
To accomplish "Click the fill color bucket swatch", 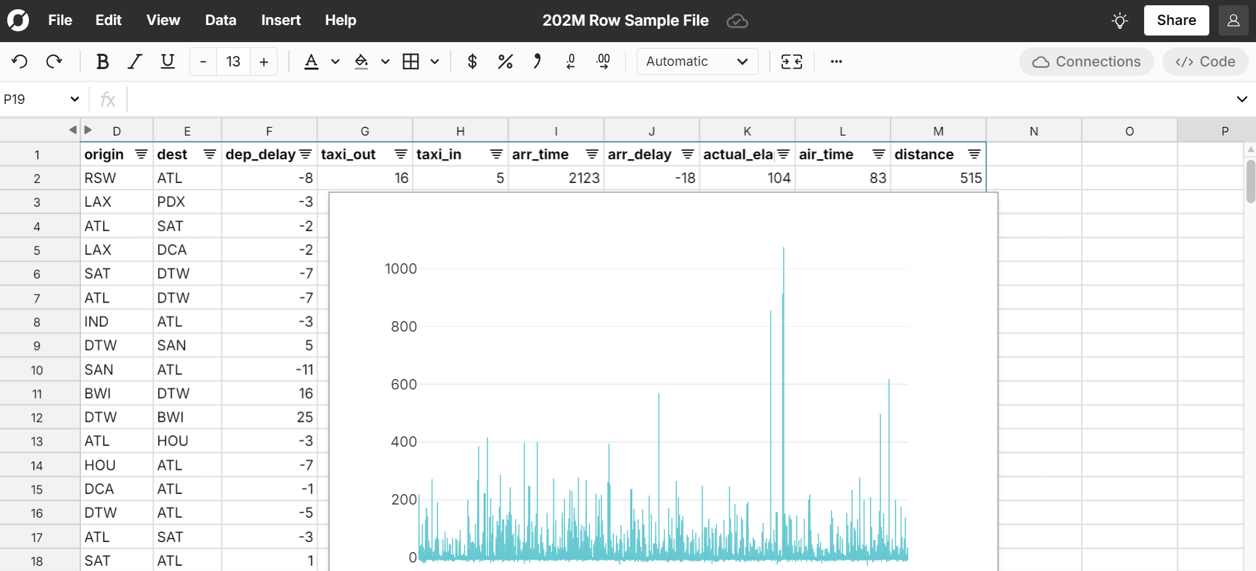I will (361, 62).
